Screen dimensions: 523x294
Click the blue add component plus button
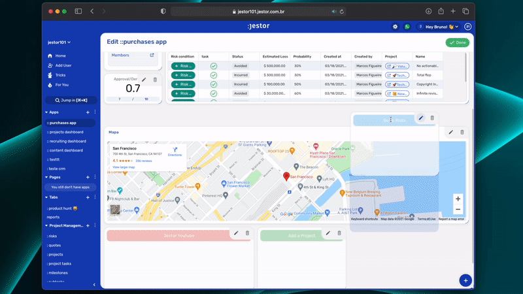coord(465,281)
